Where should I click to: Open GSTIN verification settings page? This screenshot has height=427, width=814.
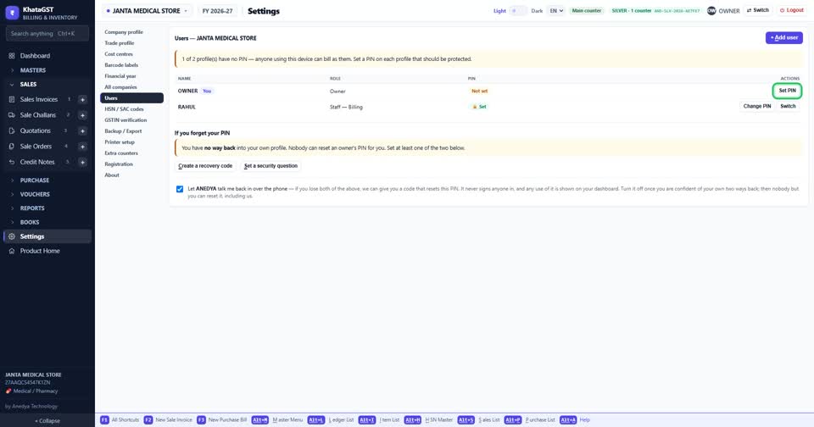tap(131, 119)
